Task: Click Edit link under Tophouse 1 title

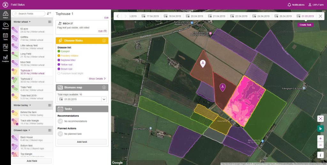Action: 106,18
